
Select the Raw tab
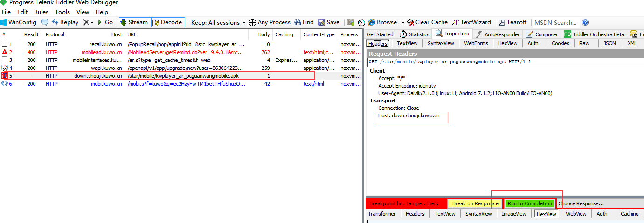pos(584,43)
